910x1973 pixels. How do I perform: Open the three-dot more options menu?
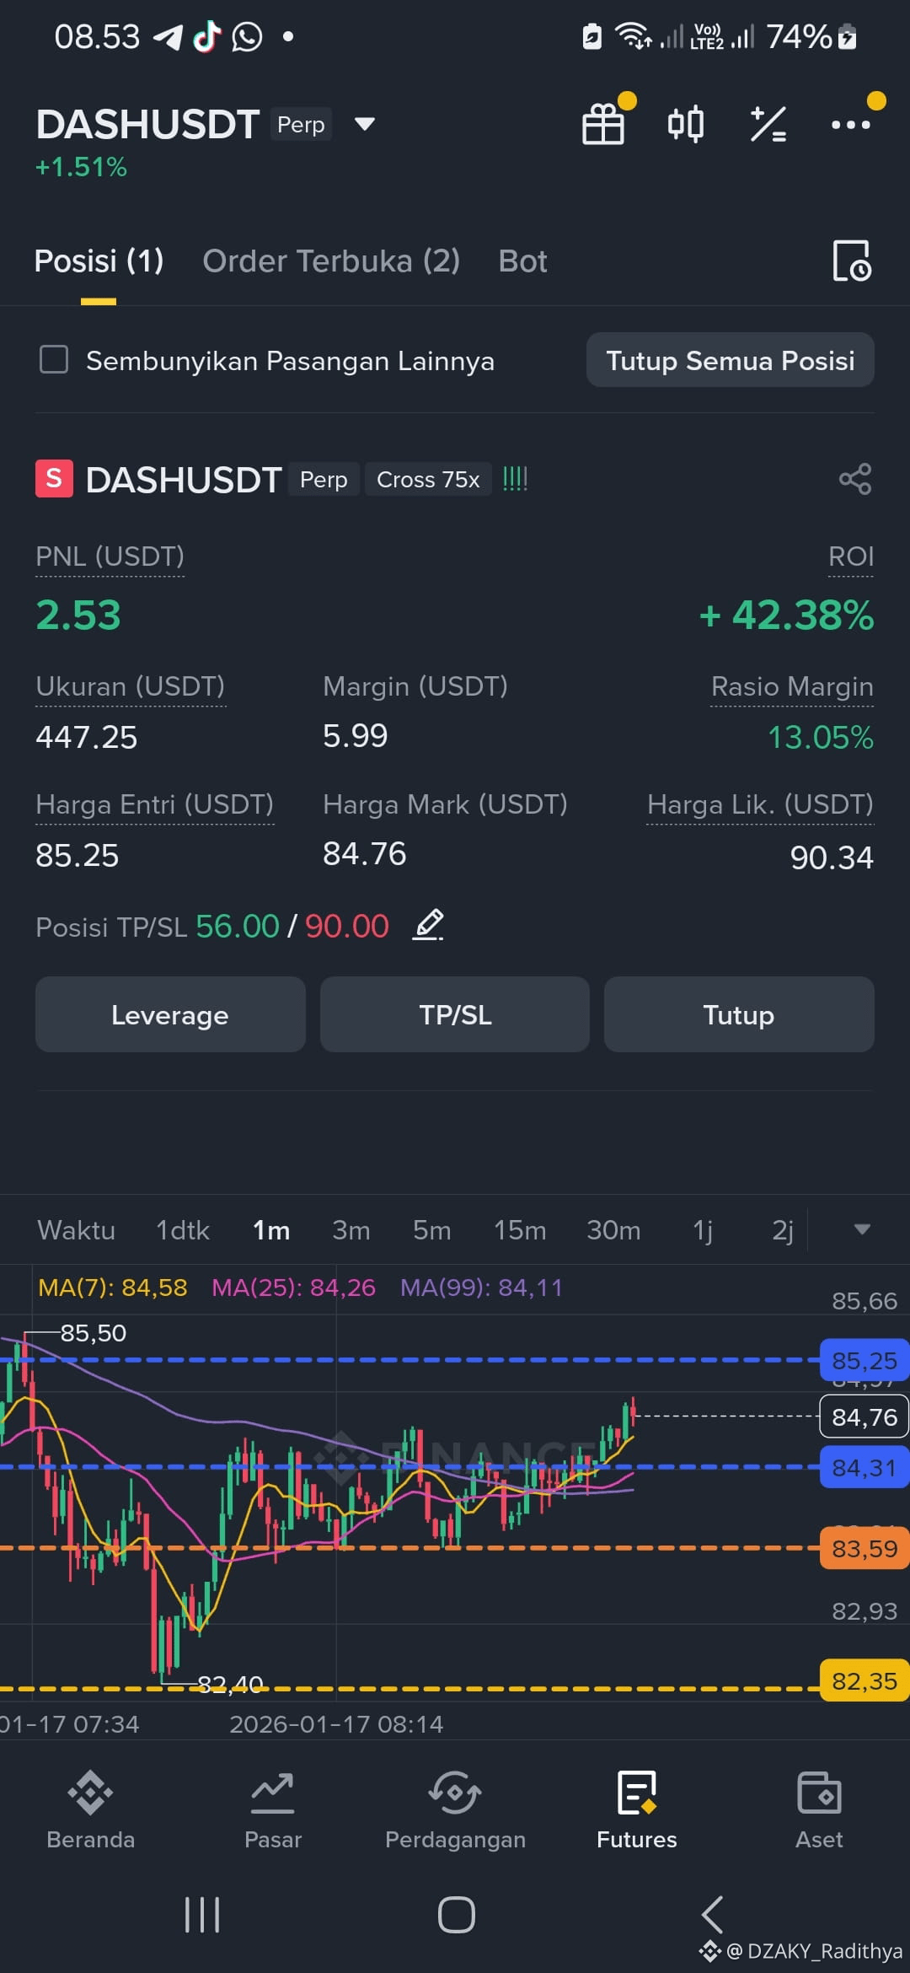(x=850, y=125)
